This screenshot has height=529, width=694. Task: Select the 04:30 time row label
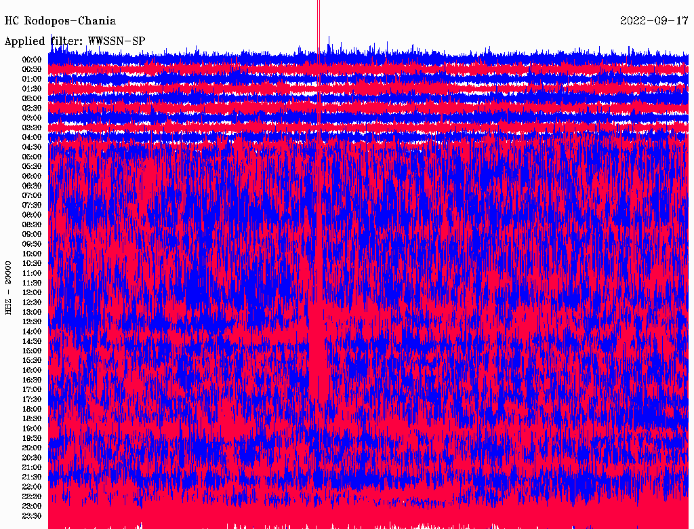point(32,147)
